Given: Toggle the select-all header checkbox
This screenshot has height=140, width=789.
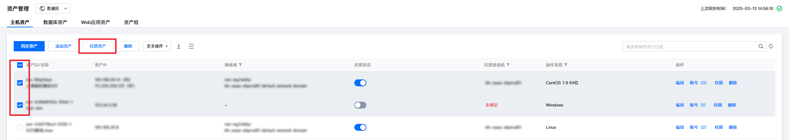Looking at the screenshot, I should point(20,65).
